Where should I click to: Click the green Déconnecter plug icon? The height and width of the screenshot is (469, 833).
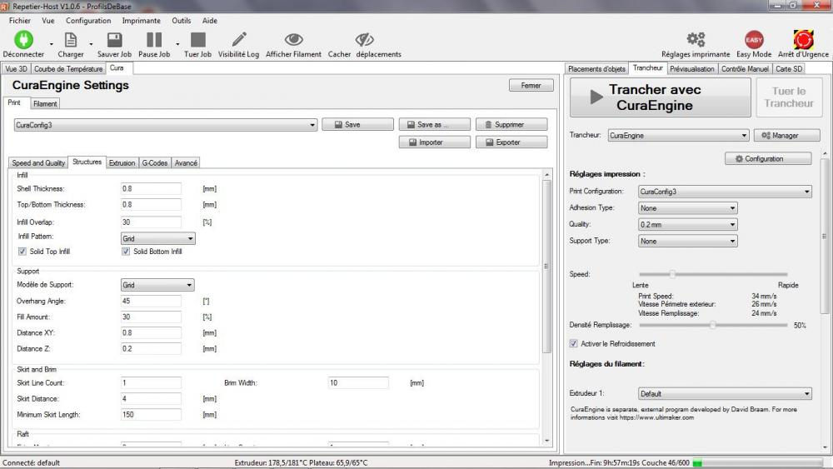[23, 40]
